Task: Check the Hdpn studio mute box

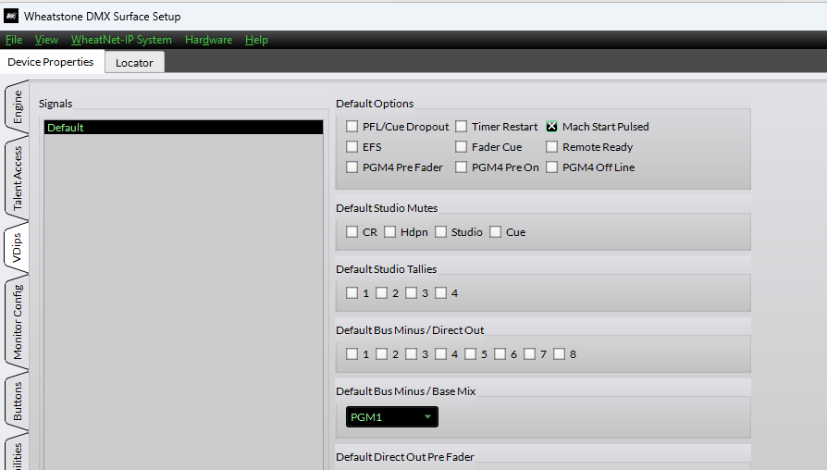Action: point(389,232)
